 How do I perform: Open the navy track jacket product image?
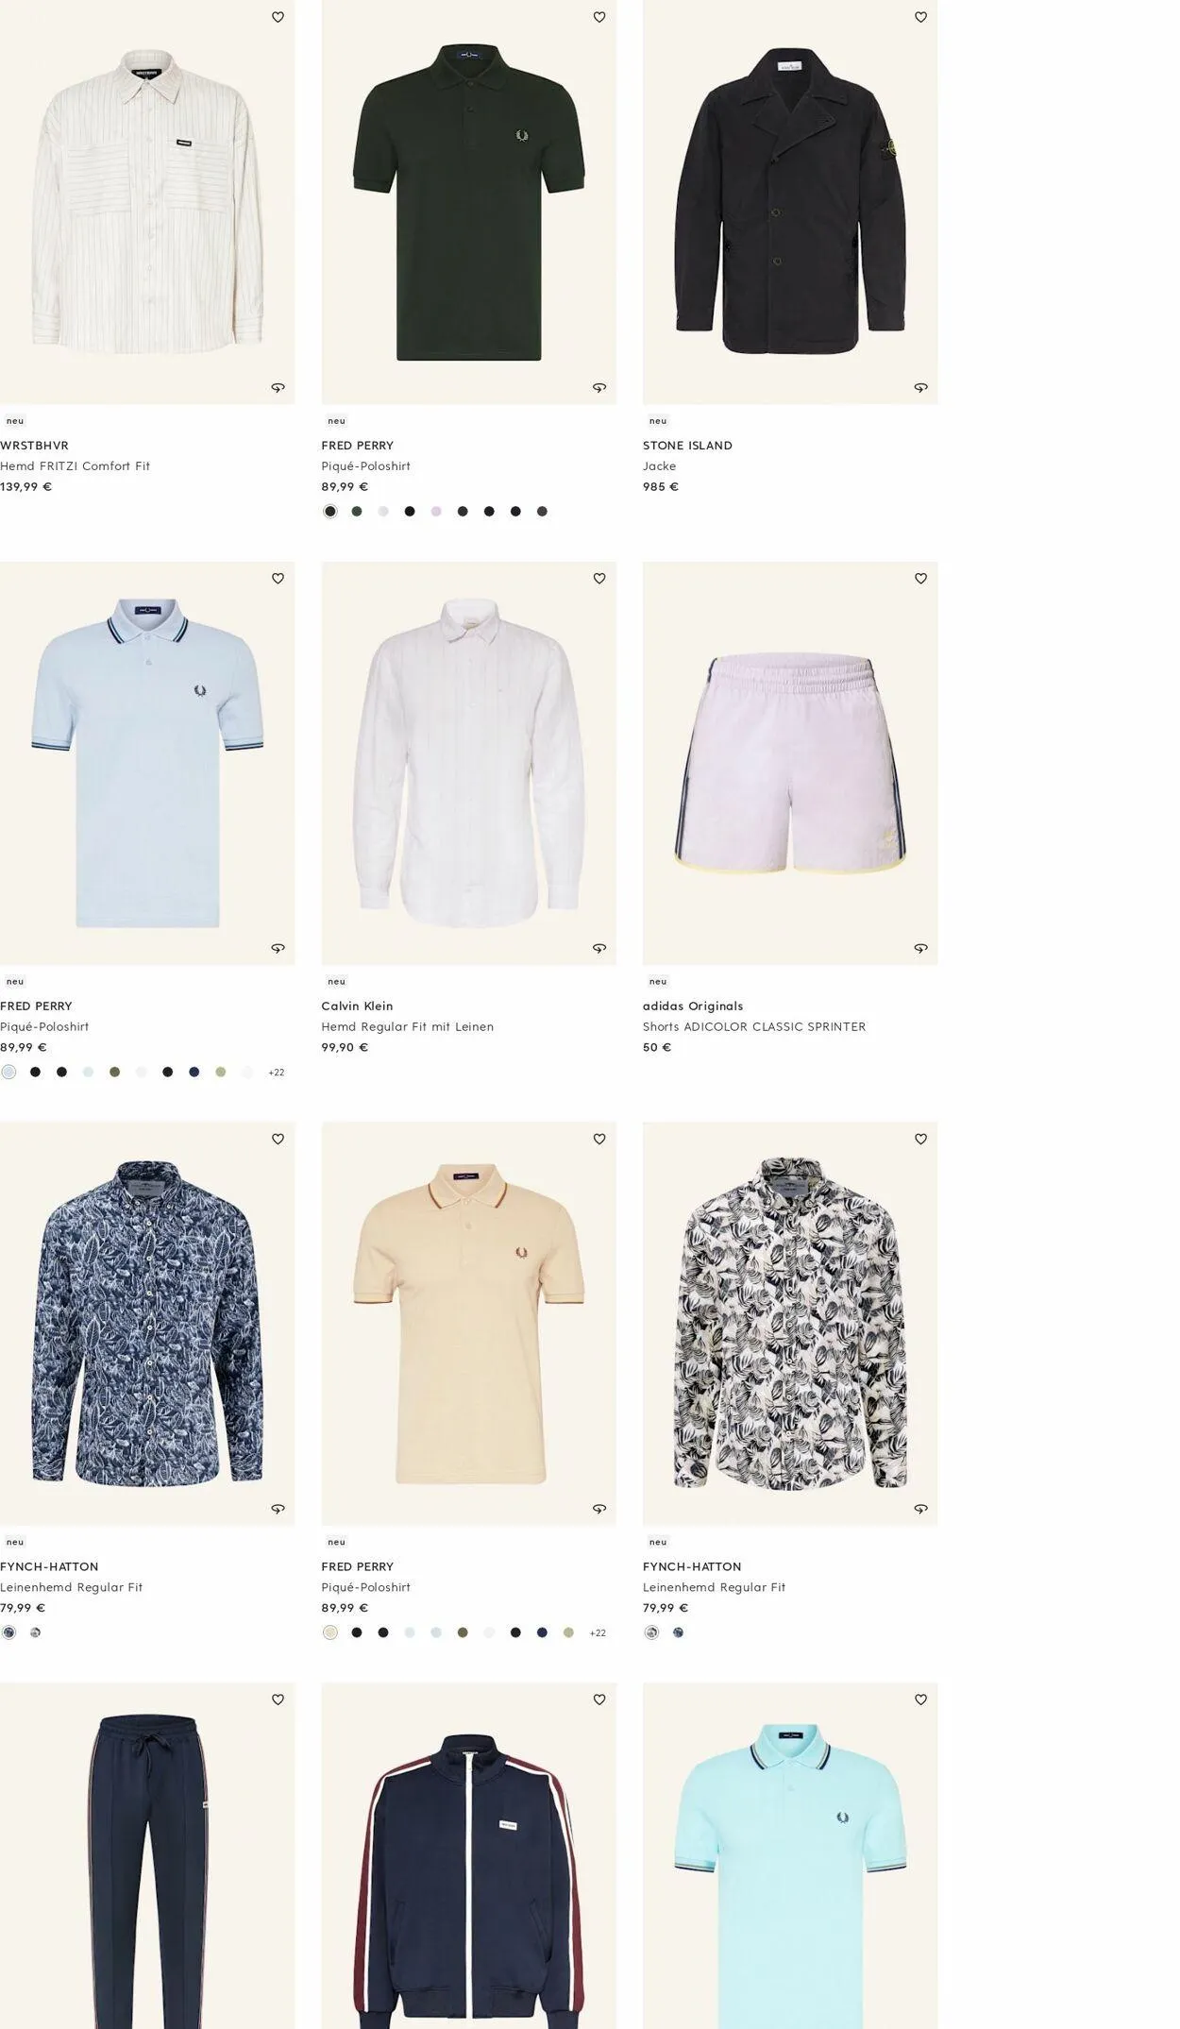pyautogui.click(x=468, y=1855)
